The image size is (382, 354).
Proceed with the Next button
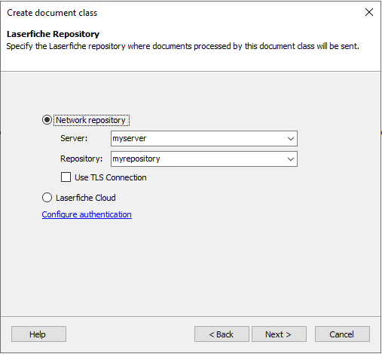click(279, 334)
